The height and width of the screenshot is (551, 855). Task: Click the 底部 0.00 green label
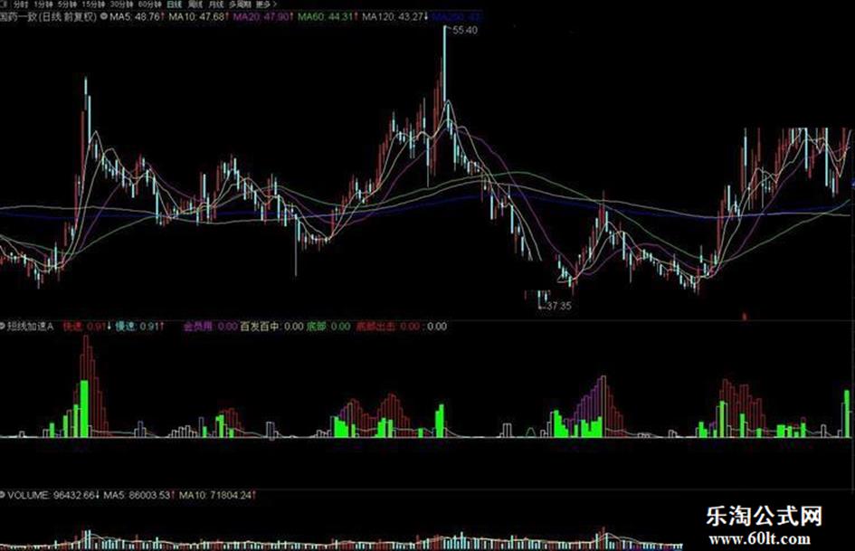tap(328, 327)
